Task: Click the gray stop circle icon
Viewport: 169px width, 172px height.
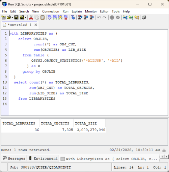Action: 112,17
